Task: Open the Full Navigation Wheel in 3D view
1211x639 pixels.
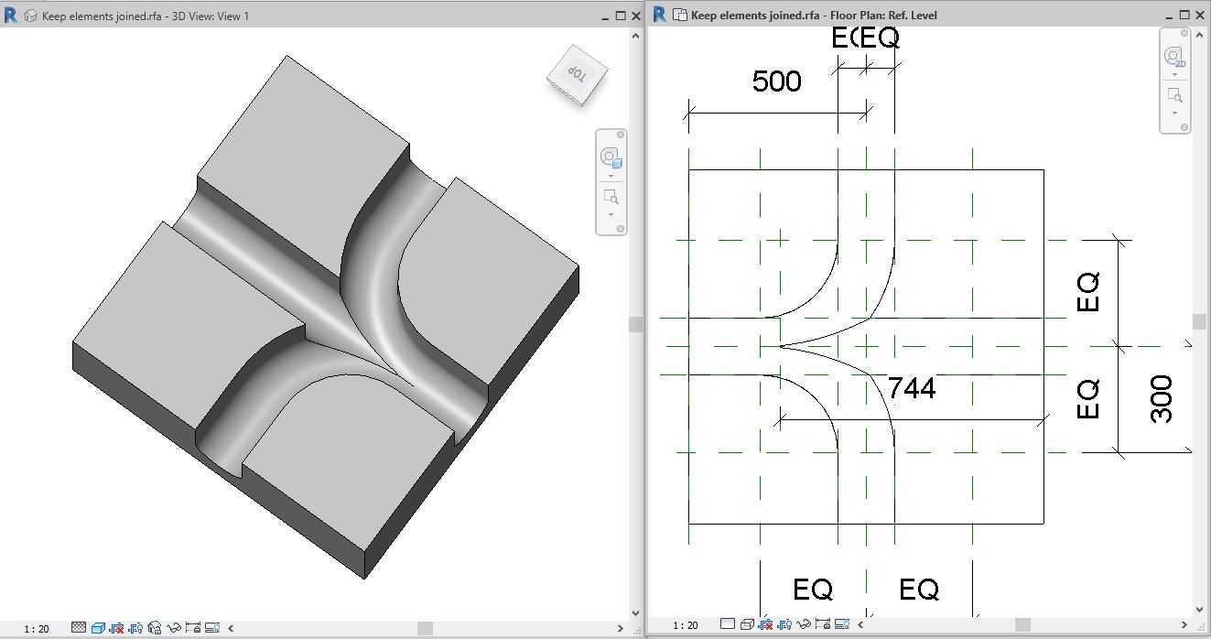Action: pos(610,158)
